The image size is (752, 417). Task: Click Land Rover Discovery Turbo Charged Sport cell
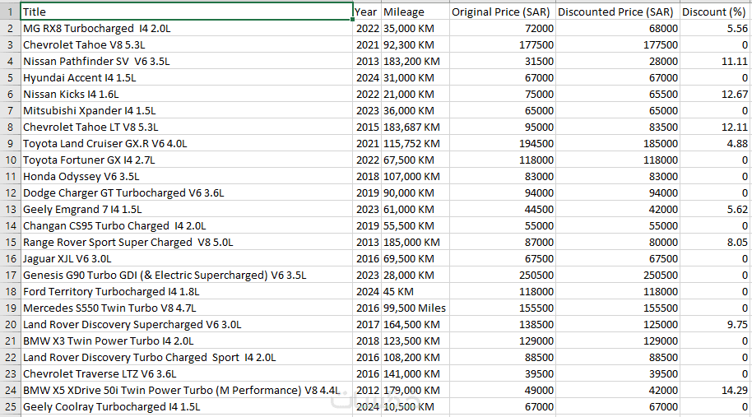[187, 358]
